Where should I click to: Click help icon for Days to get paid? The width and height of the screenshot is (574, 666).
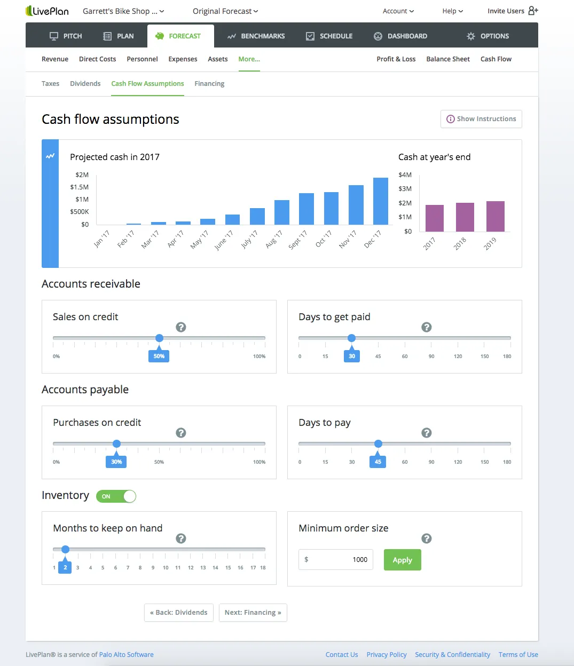pyautogui.click(x=426, y=327)
